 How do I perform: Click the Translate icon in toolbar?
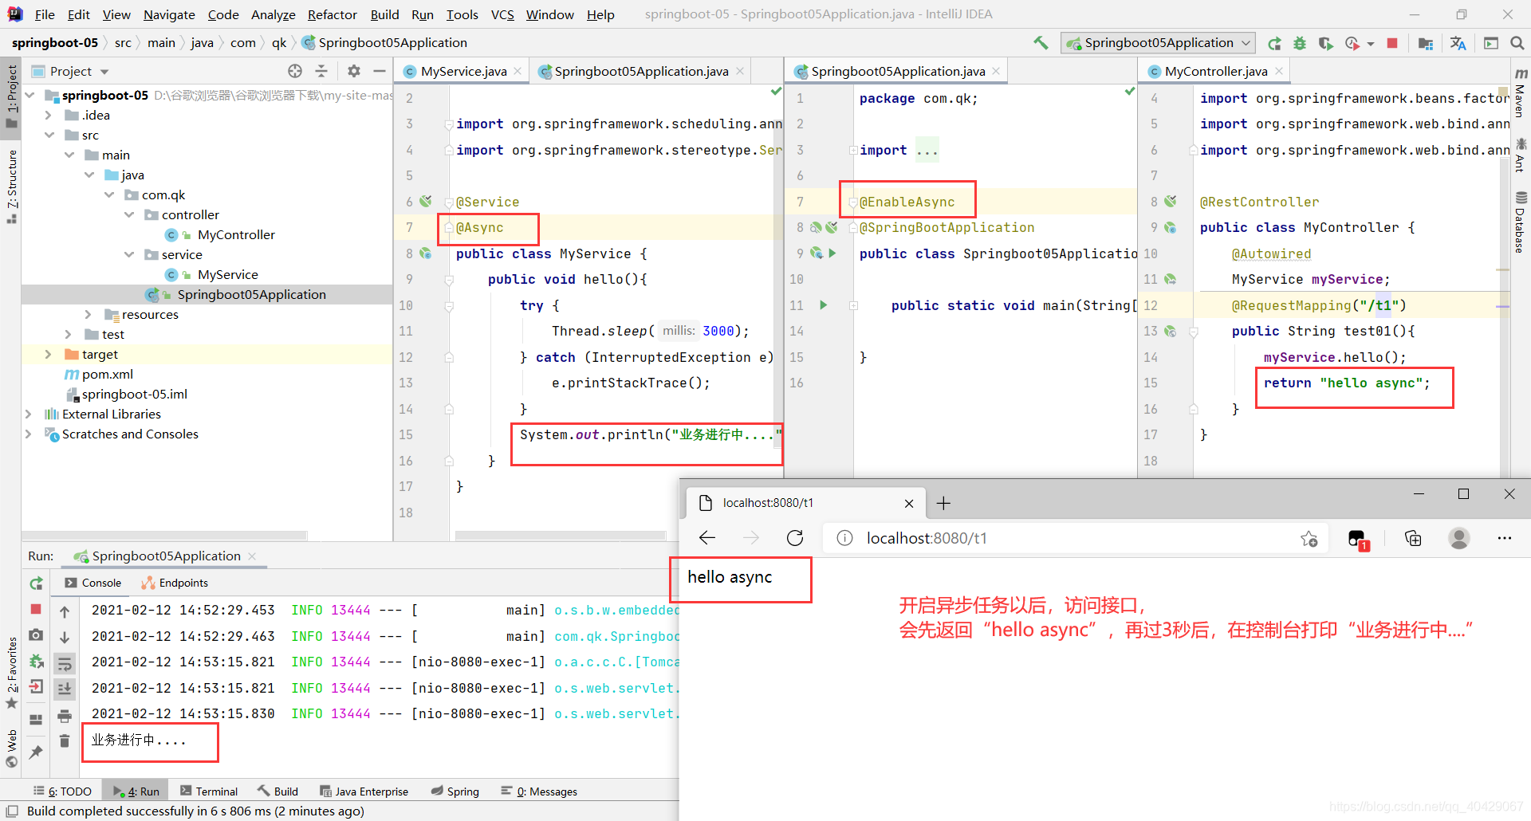[1458, 43]
